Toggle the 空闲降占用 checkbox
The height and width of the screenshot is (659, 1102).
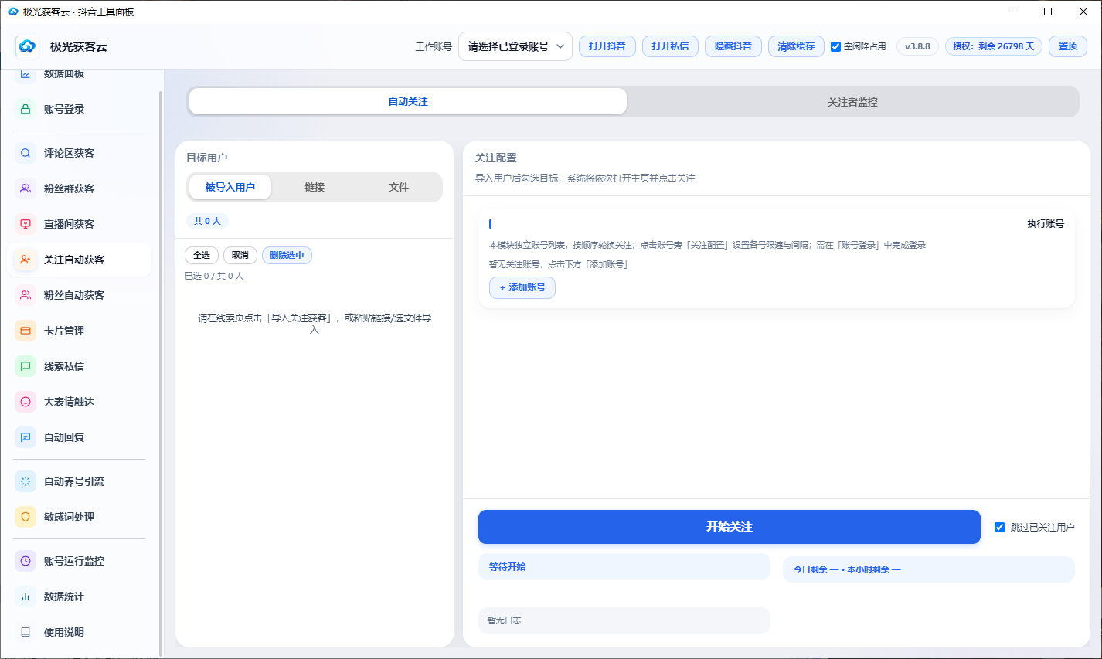click(835, 46)
